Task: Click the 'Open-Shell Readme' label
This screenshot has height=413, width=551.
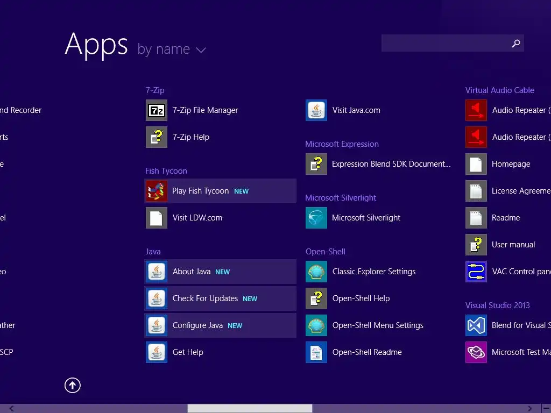Action: tap(367, 352)
